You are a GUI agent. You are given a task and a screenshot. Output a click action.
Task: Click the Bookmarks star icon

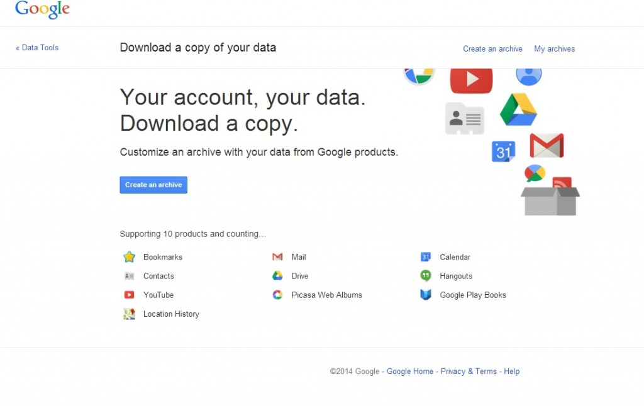tap(130, 257)
